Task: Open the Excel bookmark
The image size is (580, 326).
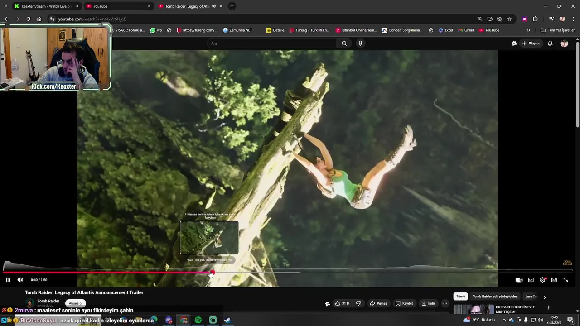Action: point(445,30)
